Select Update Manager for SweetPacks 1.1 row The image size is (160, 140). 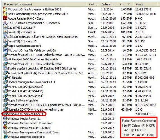(x=80, y=82)
